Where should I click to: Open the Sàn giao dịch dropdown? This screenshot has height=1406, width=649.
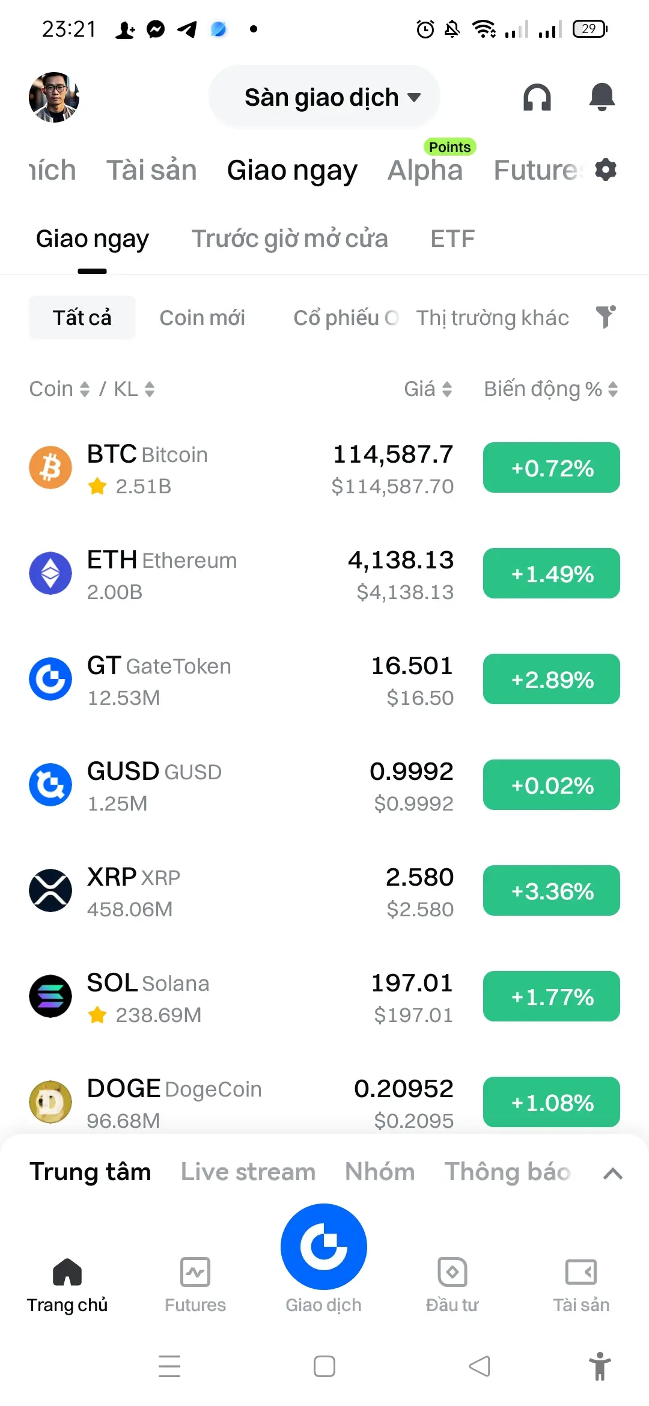click(324, 97)
